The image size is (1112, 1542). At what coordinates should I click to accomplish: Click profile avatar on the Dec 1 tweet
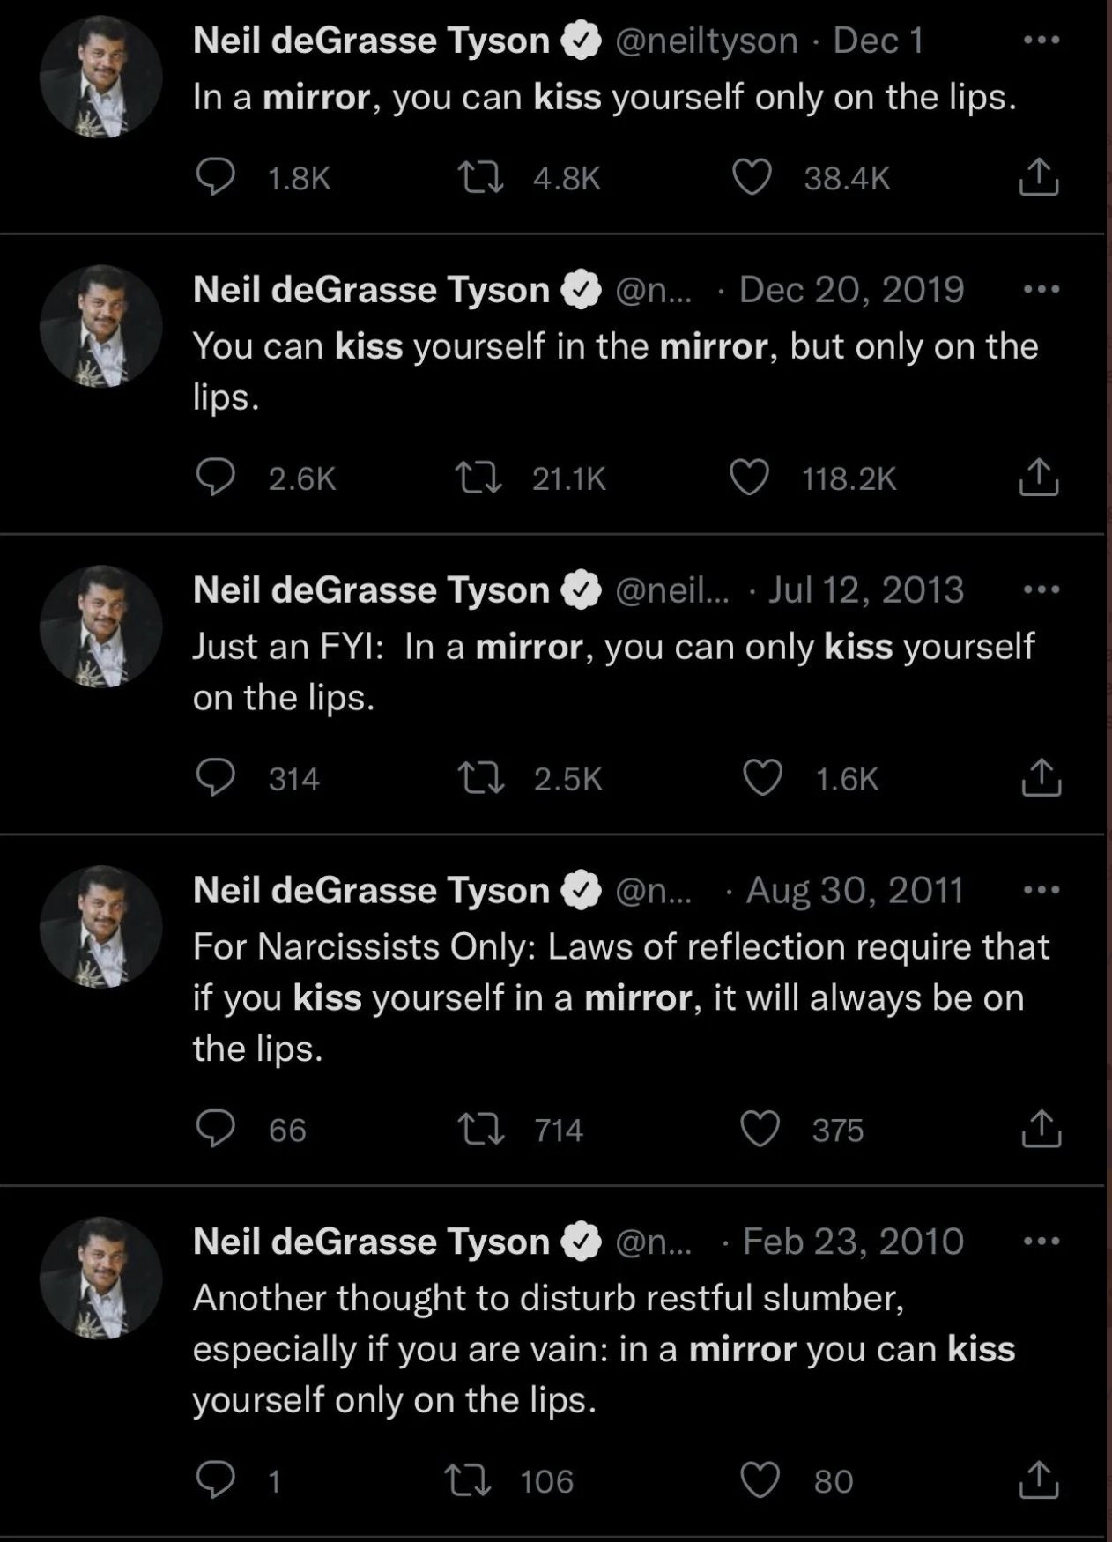tap(101, 78)
